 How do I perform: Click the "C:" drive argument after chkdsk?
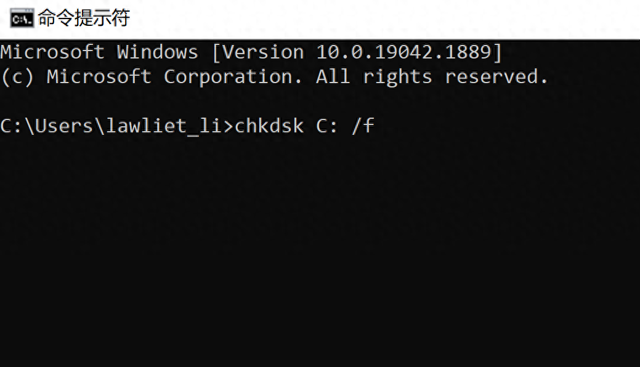327,127
